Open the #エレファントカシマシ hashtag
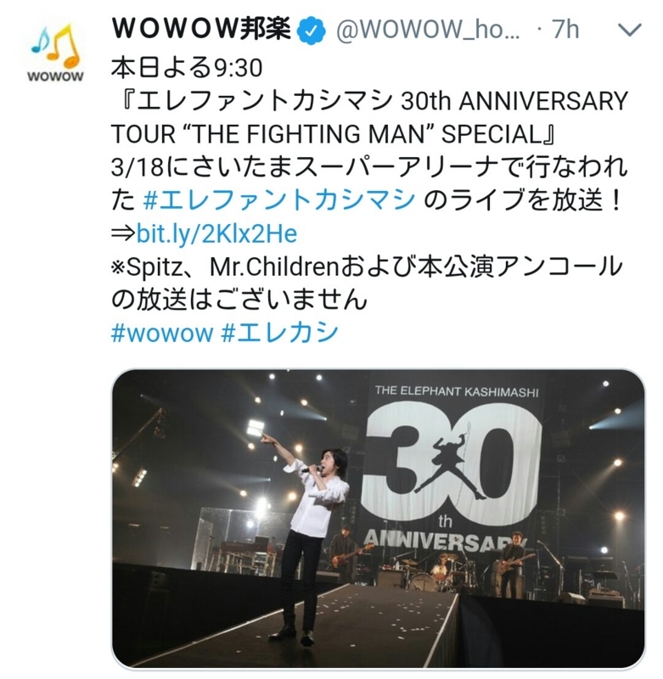This screenshot has height=679, width=663. [279, 201]
